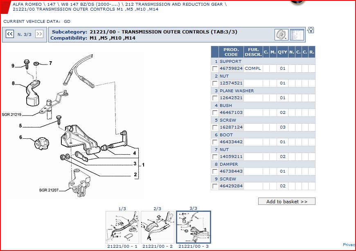Click the >> next tab arrow
Image resolution: width=356 pixels, height=251 pixels.
[x=39, y=34]
